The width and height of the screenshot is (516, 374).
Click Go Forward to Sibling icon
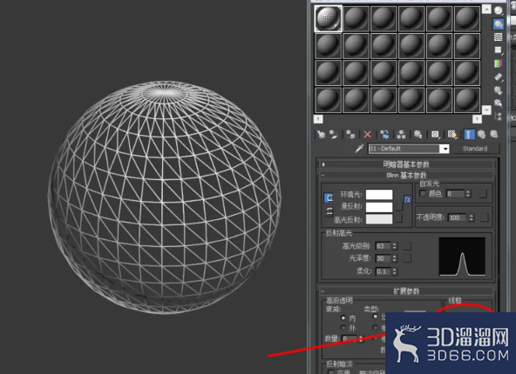coord(494,134)
